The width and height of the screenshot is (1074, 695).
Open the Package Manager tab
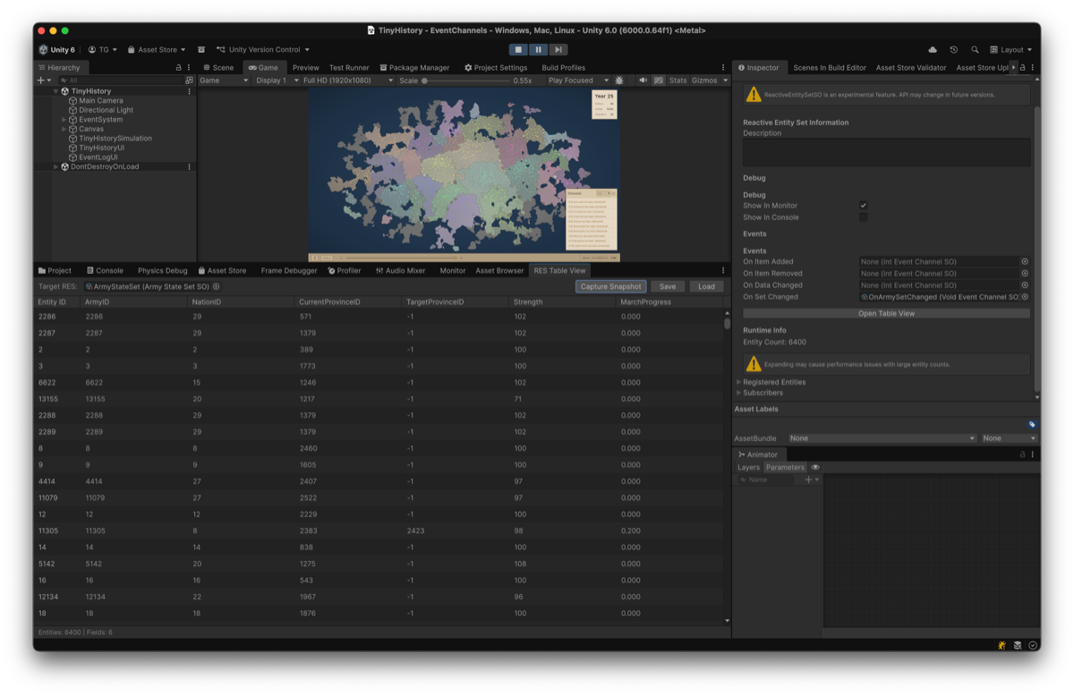click(414, 67)
